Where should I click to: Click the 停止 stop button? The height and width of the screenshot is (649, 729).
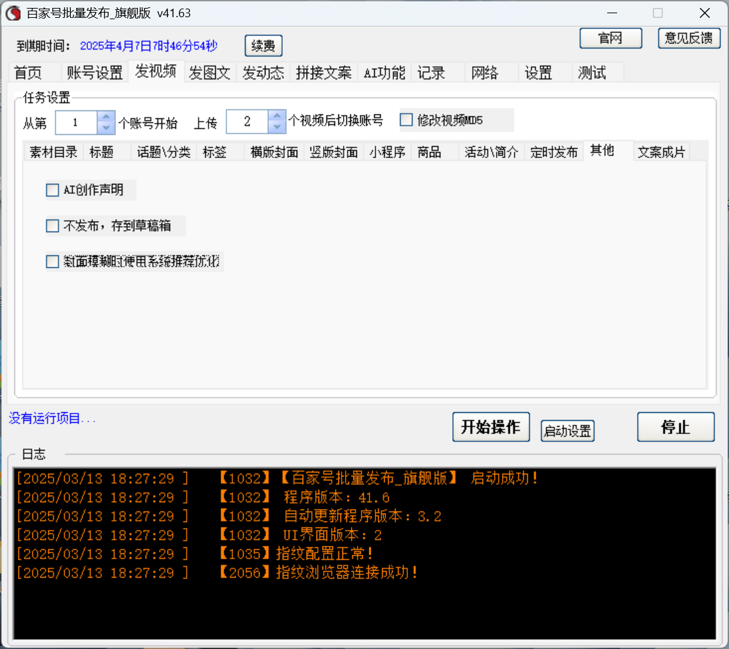tap(675, 427)
